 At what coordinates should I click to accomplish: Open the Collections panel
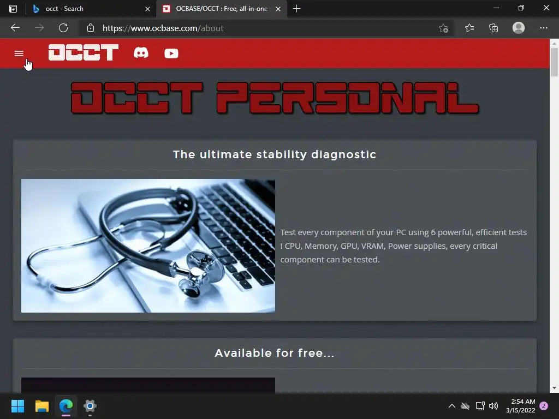click(493, 28)
